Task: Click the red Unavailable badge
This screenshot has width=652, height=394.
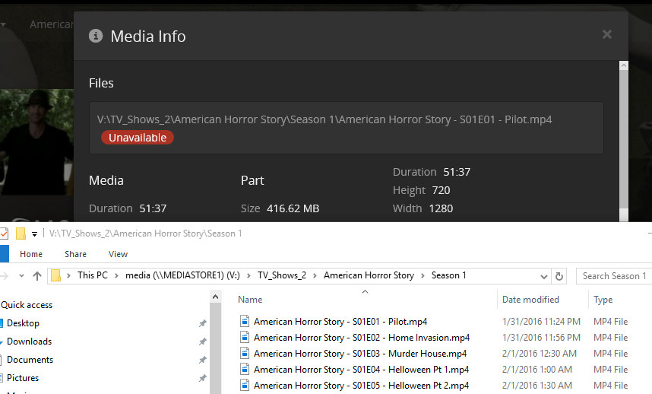Action: coord(138,138)
